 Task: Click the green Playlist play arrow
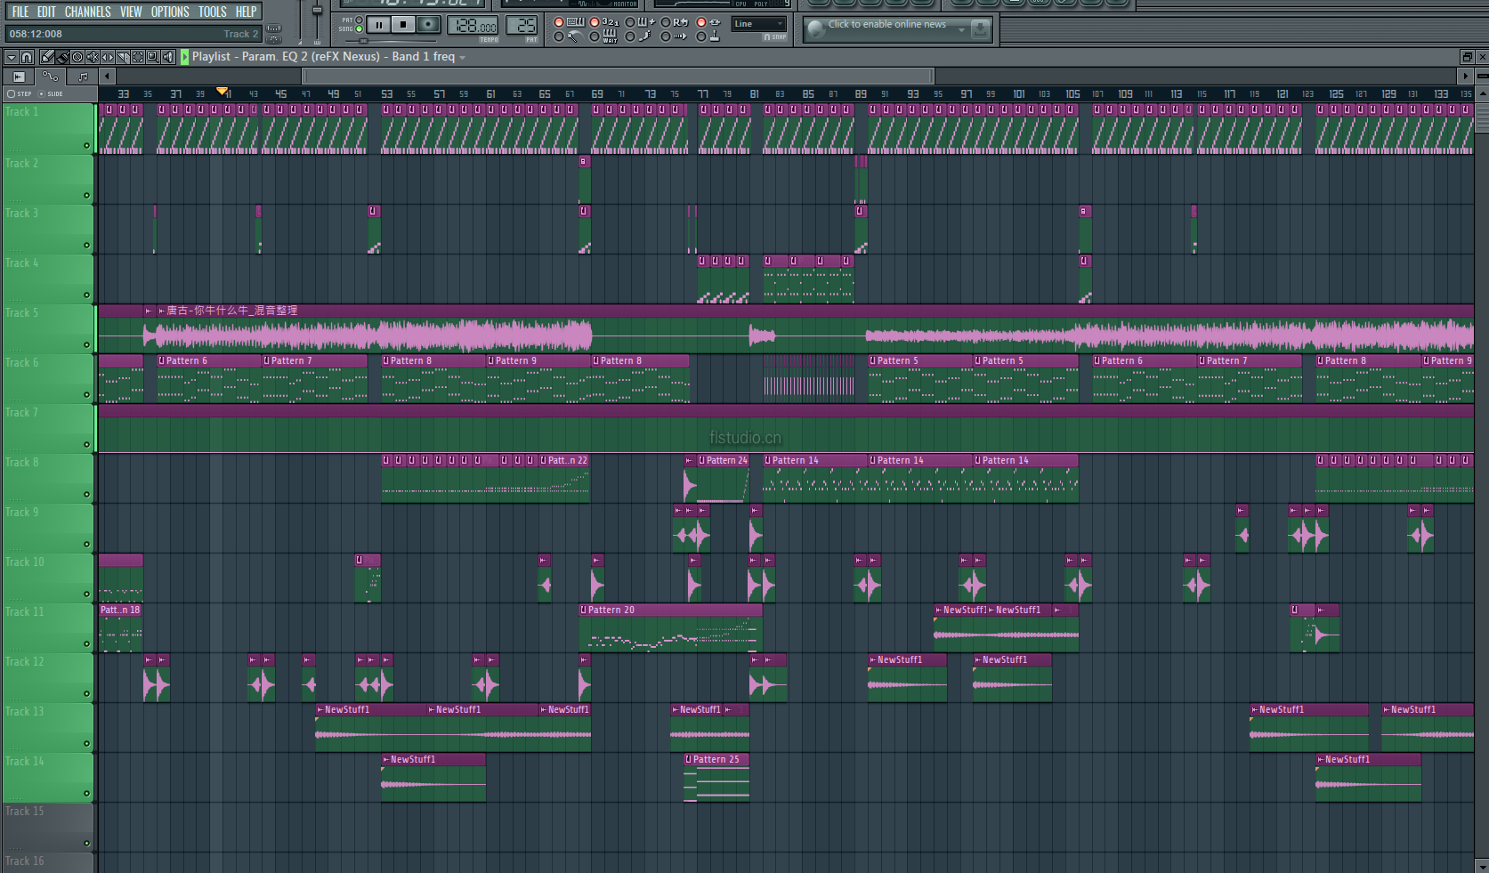pyautogui.click(x=185, y=57)
